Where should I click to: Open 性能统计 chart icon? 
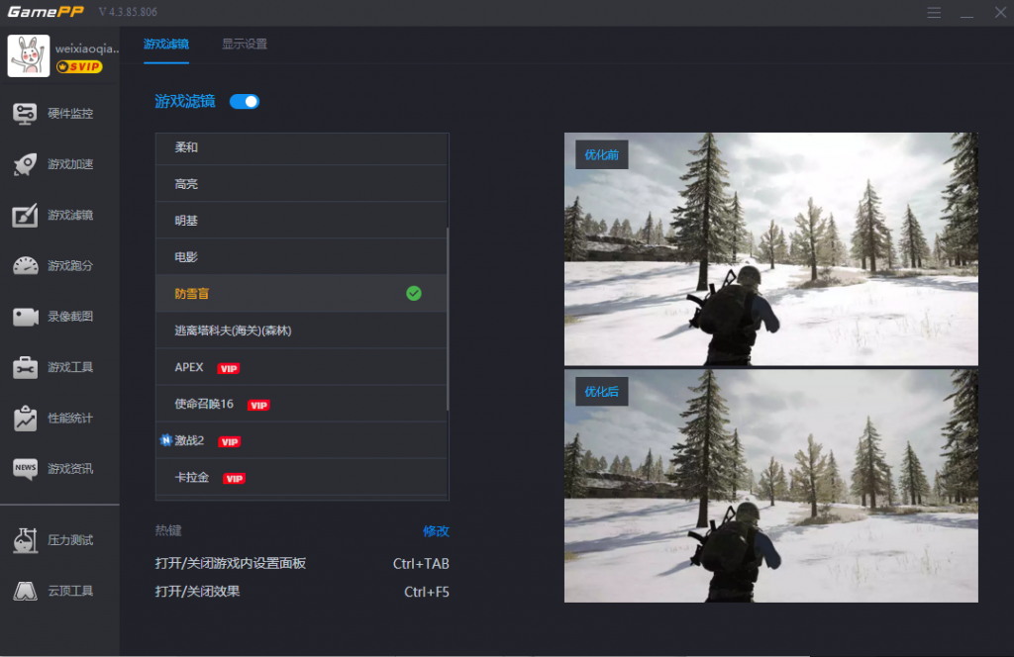coord(25,418)
